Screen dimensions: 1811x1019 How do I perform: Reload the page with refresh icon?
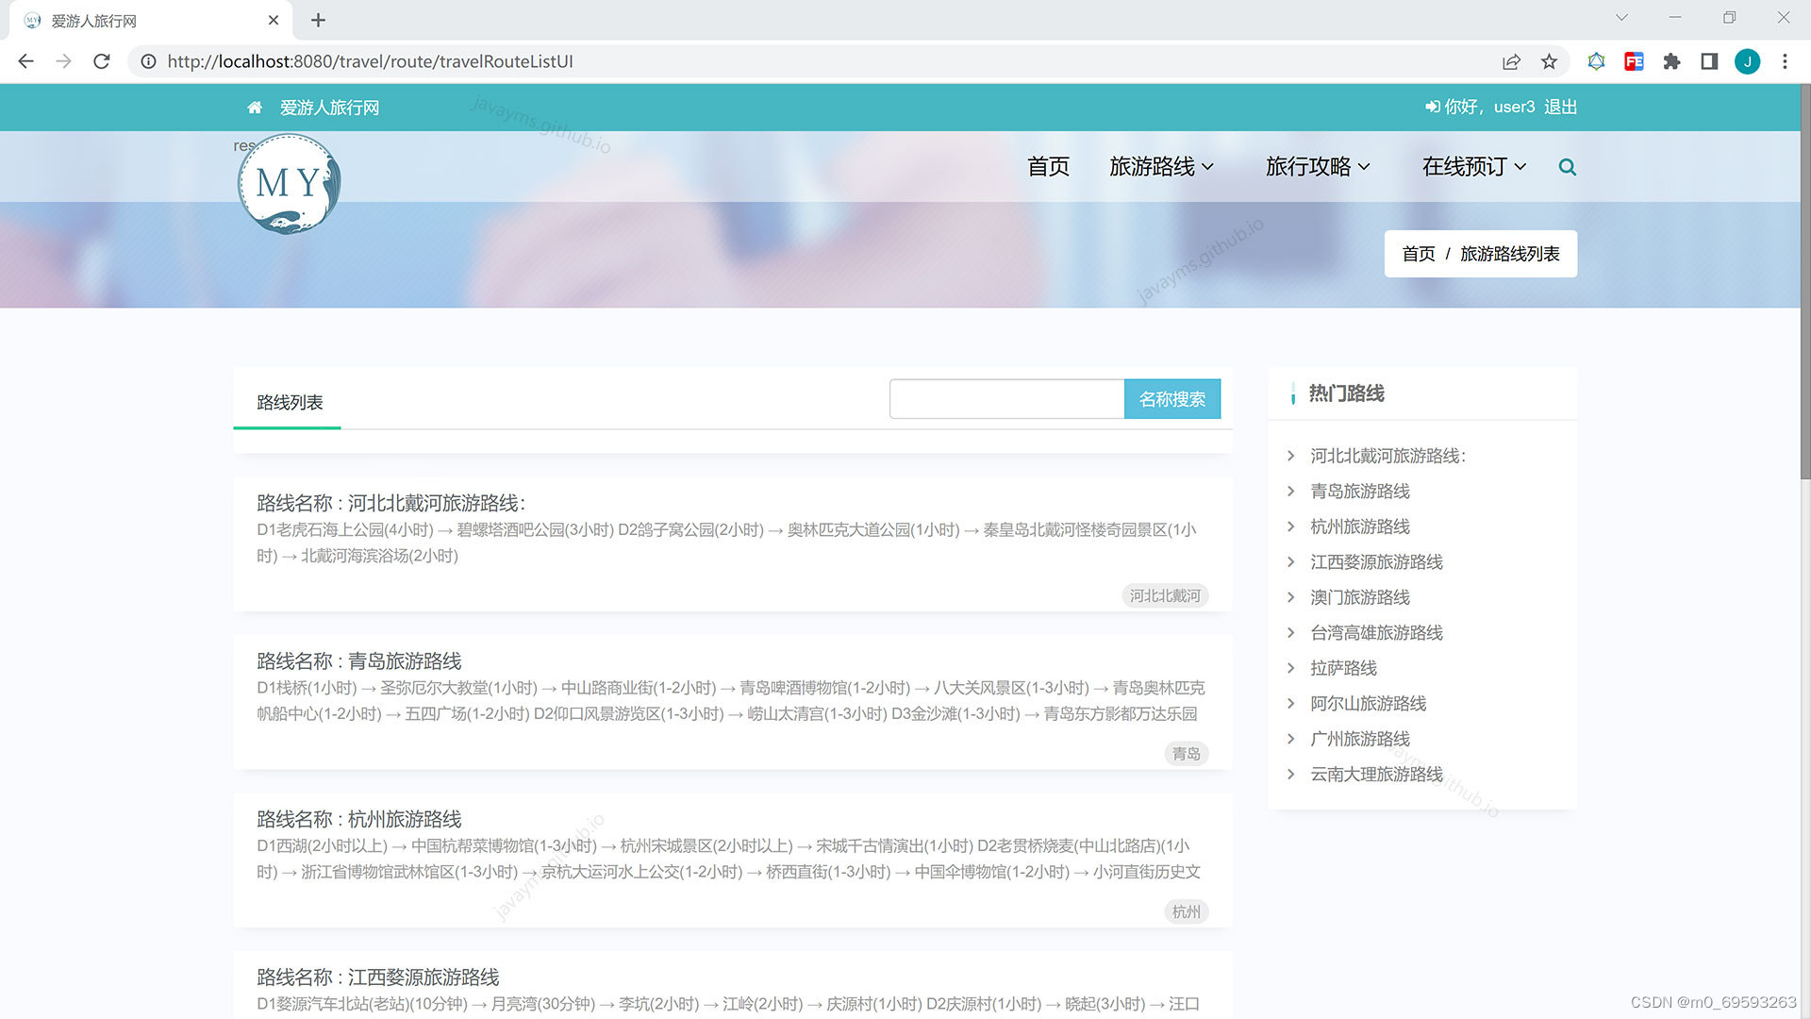click(102, 61)
